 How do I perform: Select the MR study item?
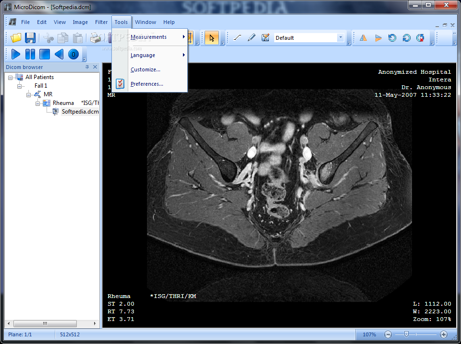click(x=48, y=94)
